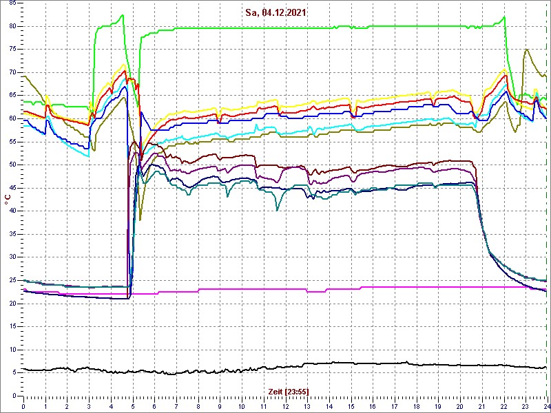Click hour label '2' on the time axis
This screenshot has width=551, height=413.
(67, 407)
